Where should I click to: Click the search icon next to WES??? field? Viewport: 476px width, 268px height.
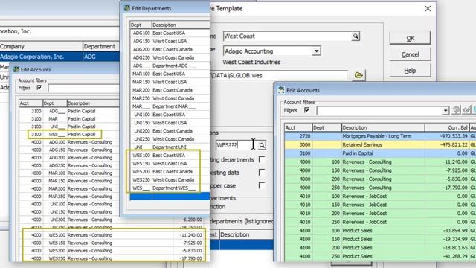[261, 145]
